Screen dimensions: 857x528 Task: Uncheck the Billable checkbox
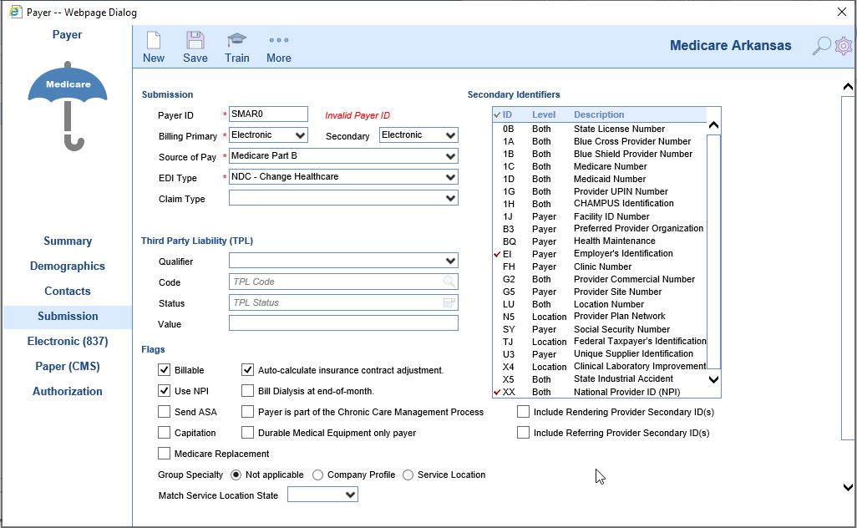coord(165,370)
